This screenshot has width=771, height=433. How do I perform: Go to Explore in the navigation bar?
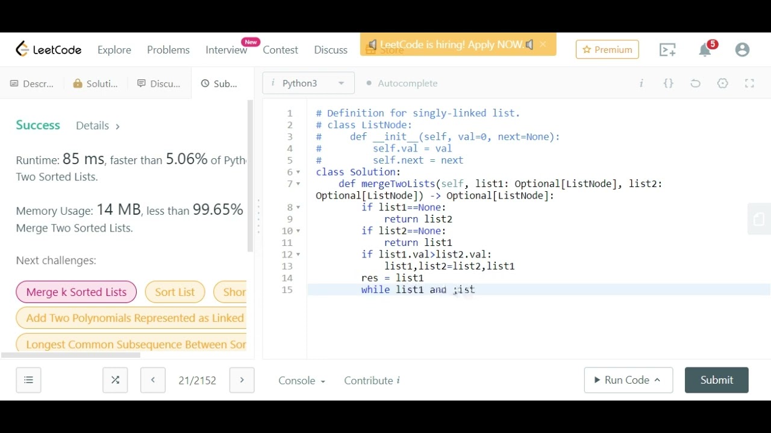pos(114,50)
